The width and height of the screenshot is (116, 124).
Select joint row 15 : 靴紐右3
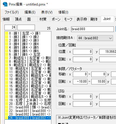click(x=28, y=86)
